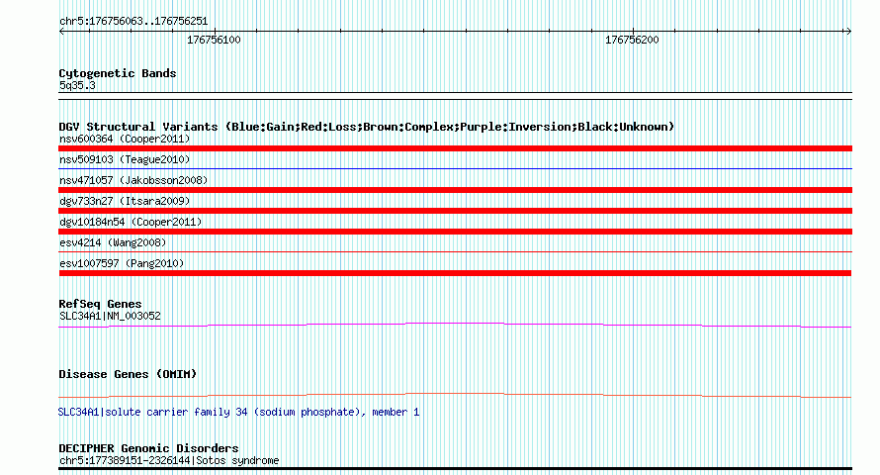The width and height of the screenshot is (880, 475).
Task: Open variant esv1007597 (Pang2010) label
Action: pos(122,263)
